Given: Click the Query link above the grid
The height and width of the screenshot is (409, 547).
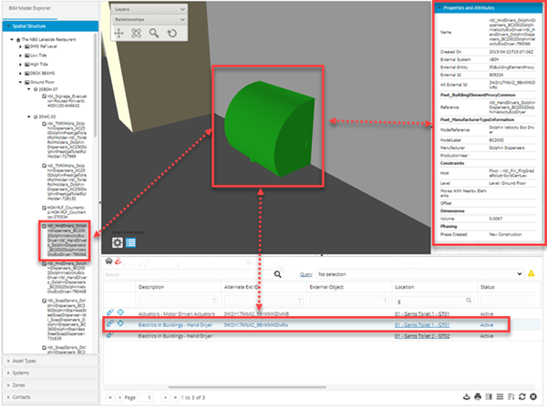Looking at the screenshot, I should point(306,273).
